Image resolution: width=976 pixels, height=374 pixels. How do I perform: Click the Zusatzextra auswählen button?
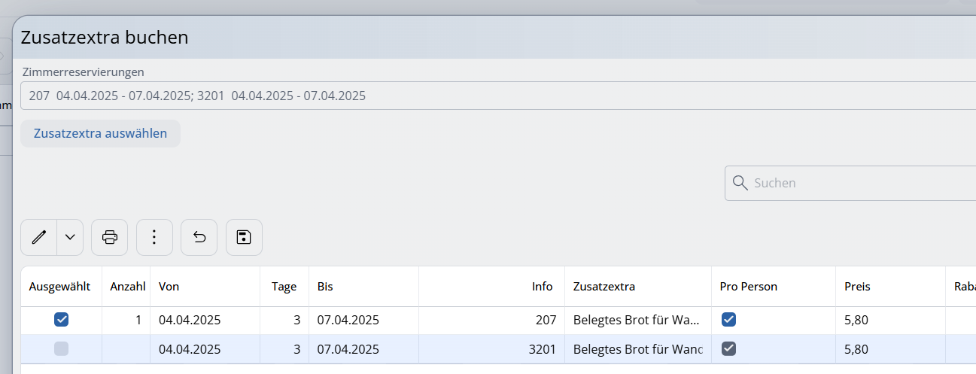tap(100, 133)
